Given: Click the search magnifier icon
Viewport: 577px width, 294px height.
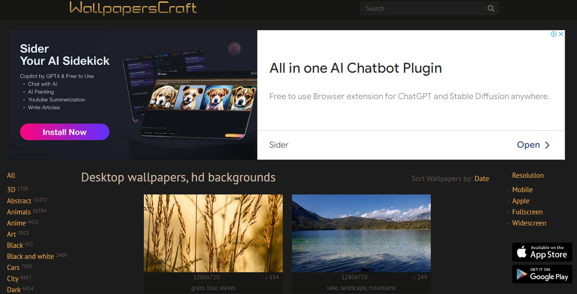Looking at the screenshot, I should click(491, 8).
